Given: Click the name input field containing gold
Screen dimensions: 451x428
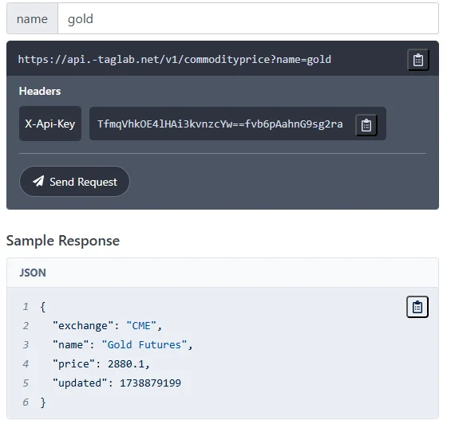Looking at the screenshot, I should (248, 19).
